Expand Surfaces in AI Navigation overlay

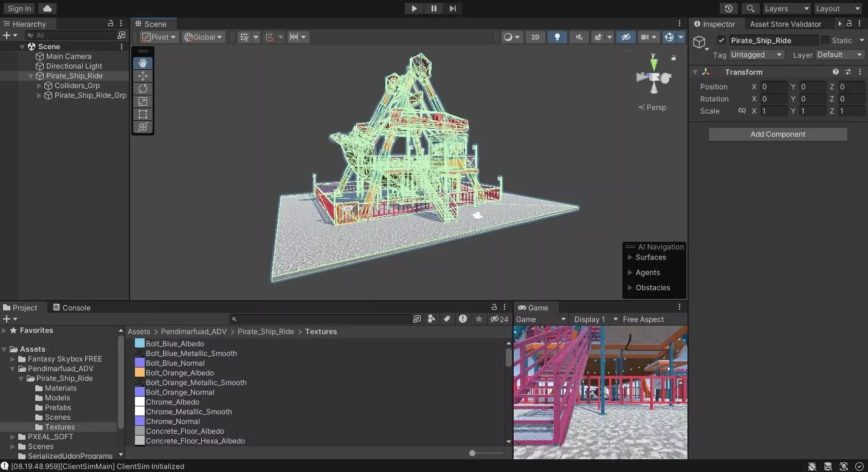[630, 258]
